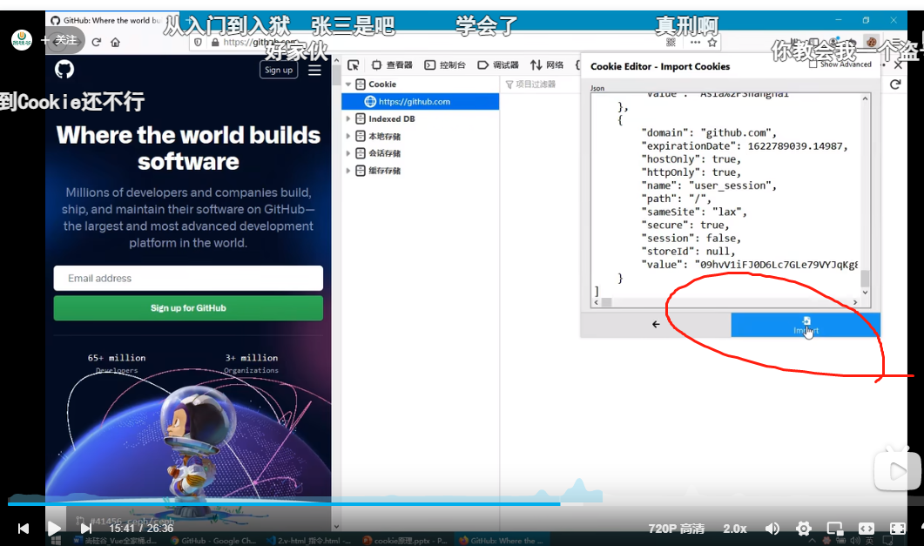
Task: Refresh the storage panel with reload icon
Action: (x=895, y=84)
